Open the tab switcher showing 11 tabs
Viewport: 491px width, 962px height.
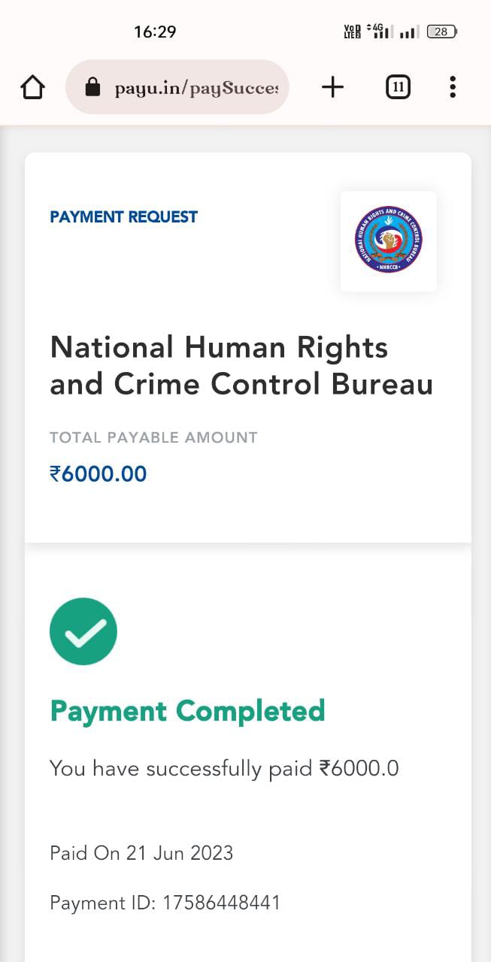point(398,88)
